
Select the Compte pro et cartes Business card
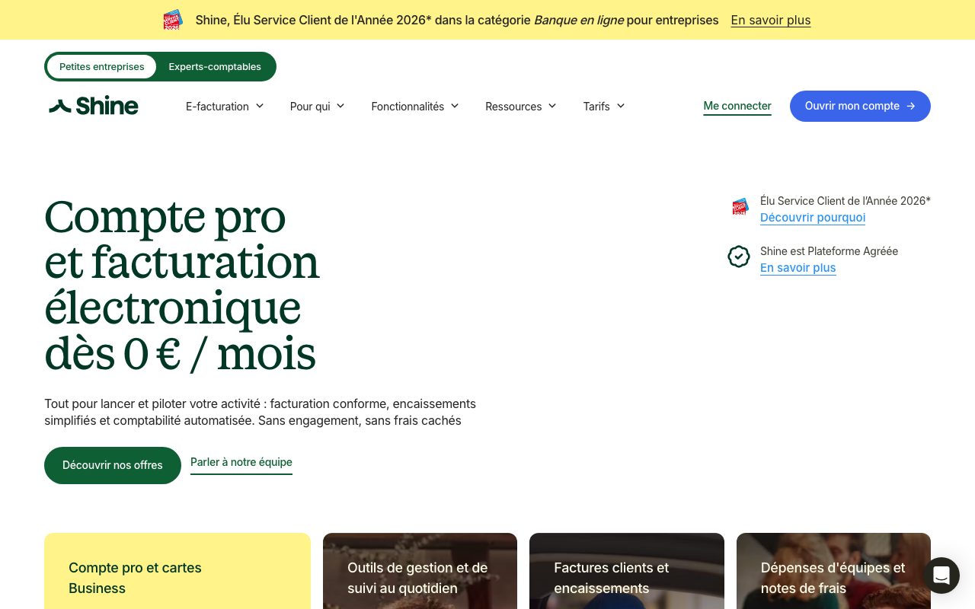pyautogui.click(x=177, y=571)
